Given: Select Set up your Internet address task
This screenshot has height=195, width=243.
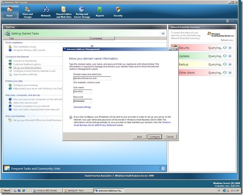Looking at the screenshot, I should (27, 68).
